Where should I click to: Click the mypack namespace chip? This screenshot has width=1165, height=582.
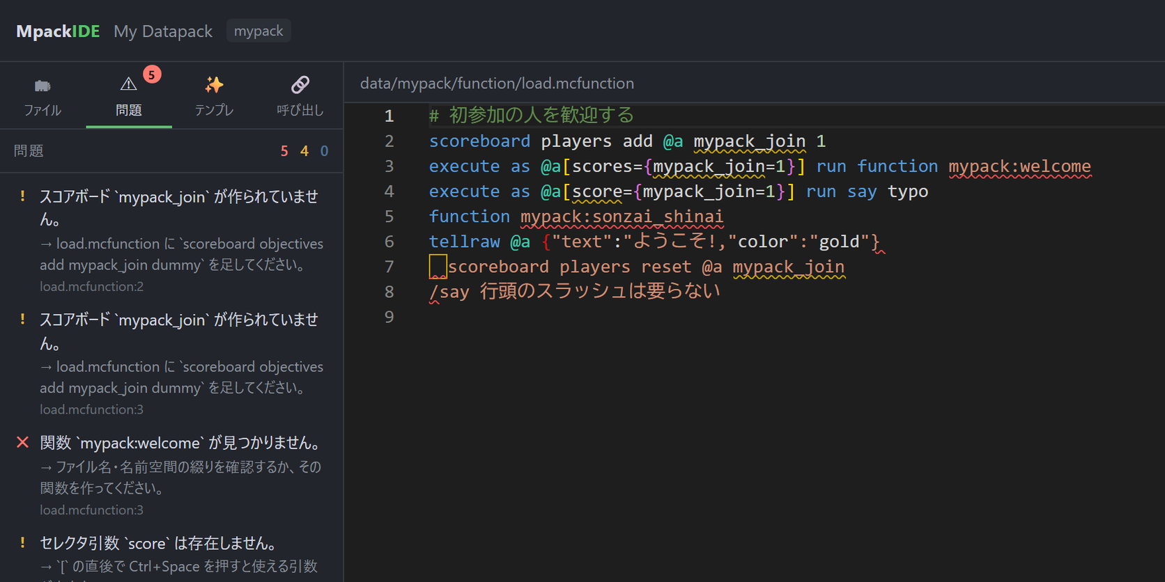[259, 31]
